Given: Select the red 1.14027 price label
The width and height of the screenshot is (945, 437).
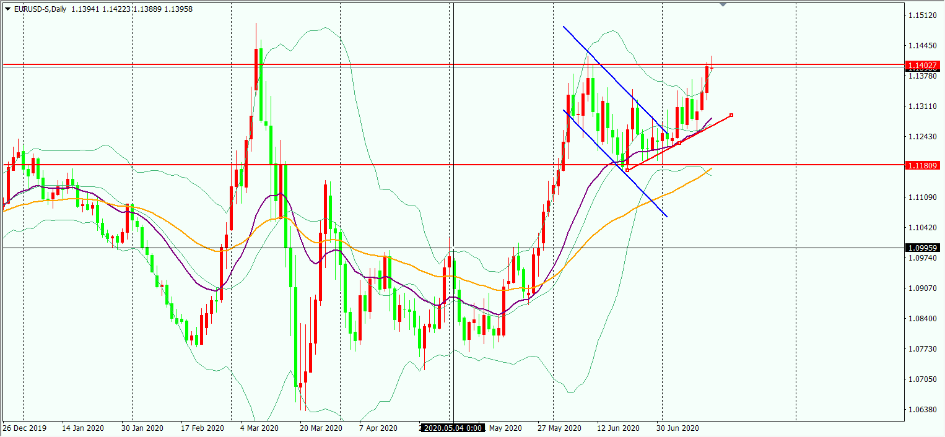Looking at the screenshot, I should (x=923, y=65).
